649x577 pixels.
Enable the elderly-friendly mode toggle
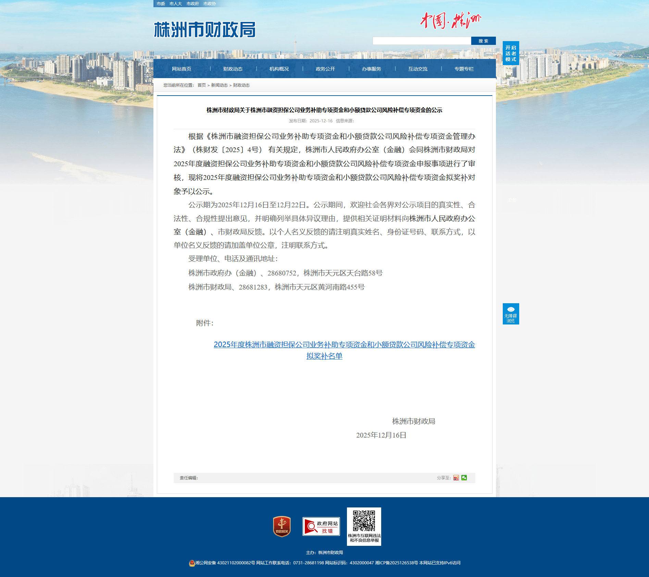tap(511, 53)
